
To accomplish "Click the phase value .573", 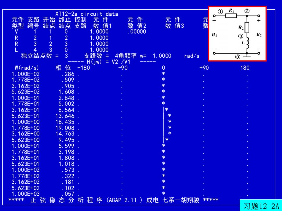I will pos(68,170).
